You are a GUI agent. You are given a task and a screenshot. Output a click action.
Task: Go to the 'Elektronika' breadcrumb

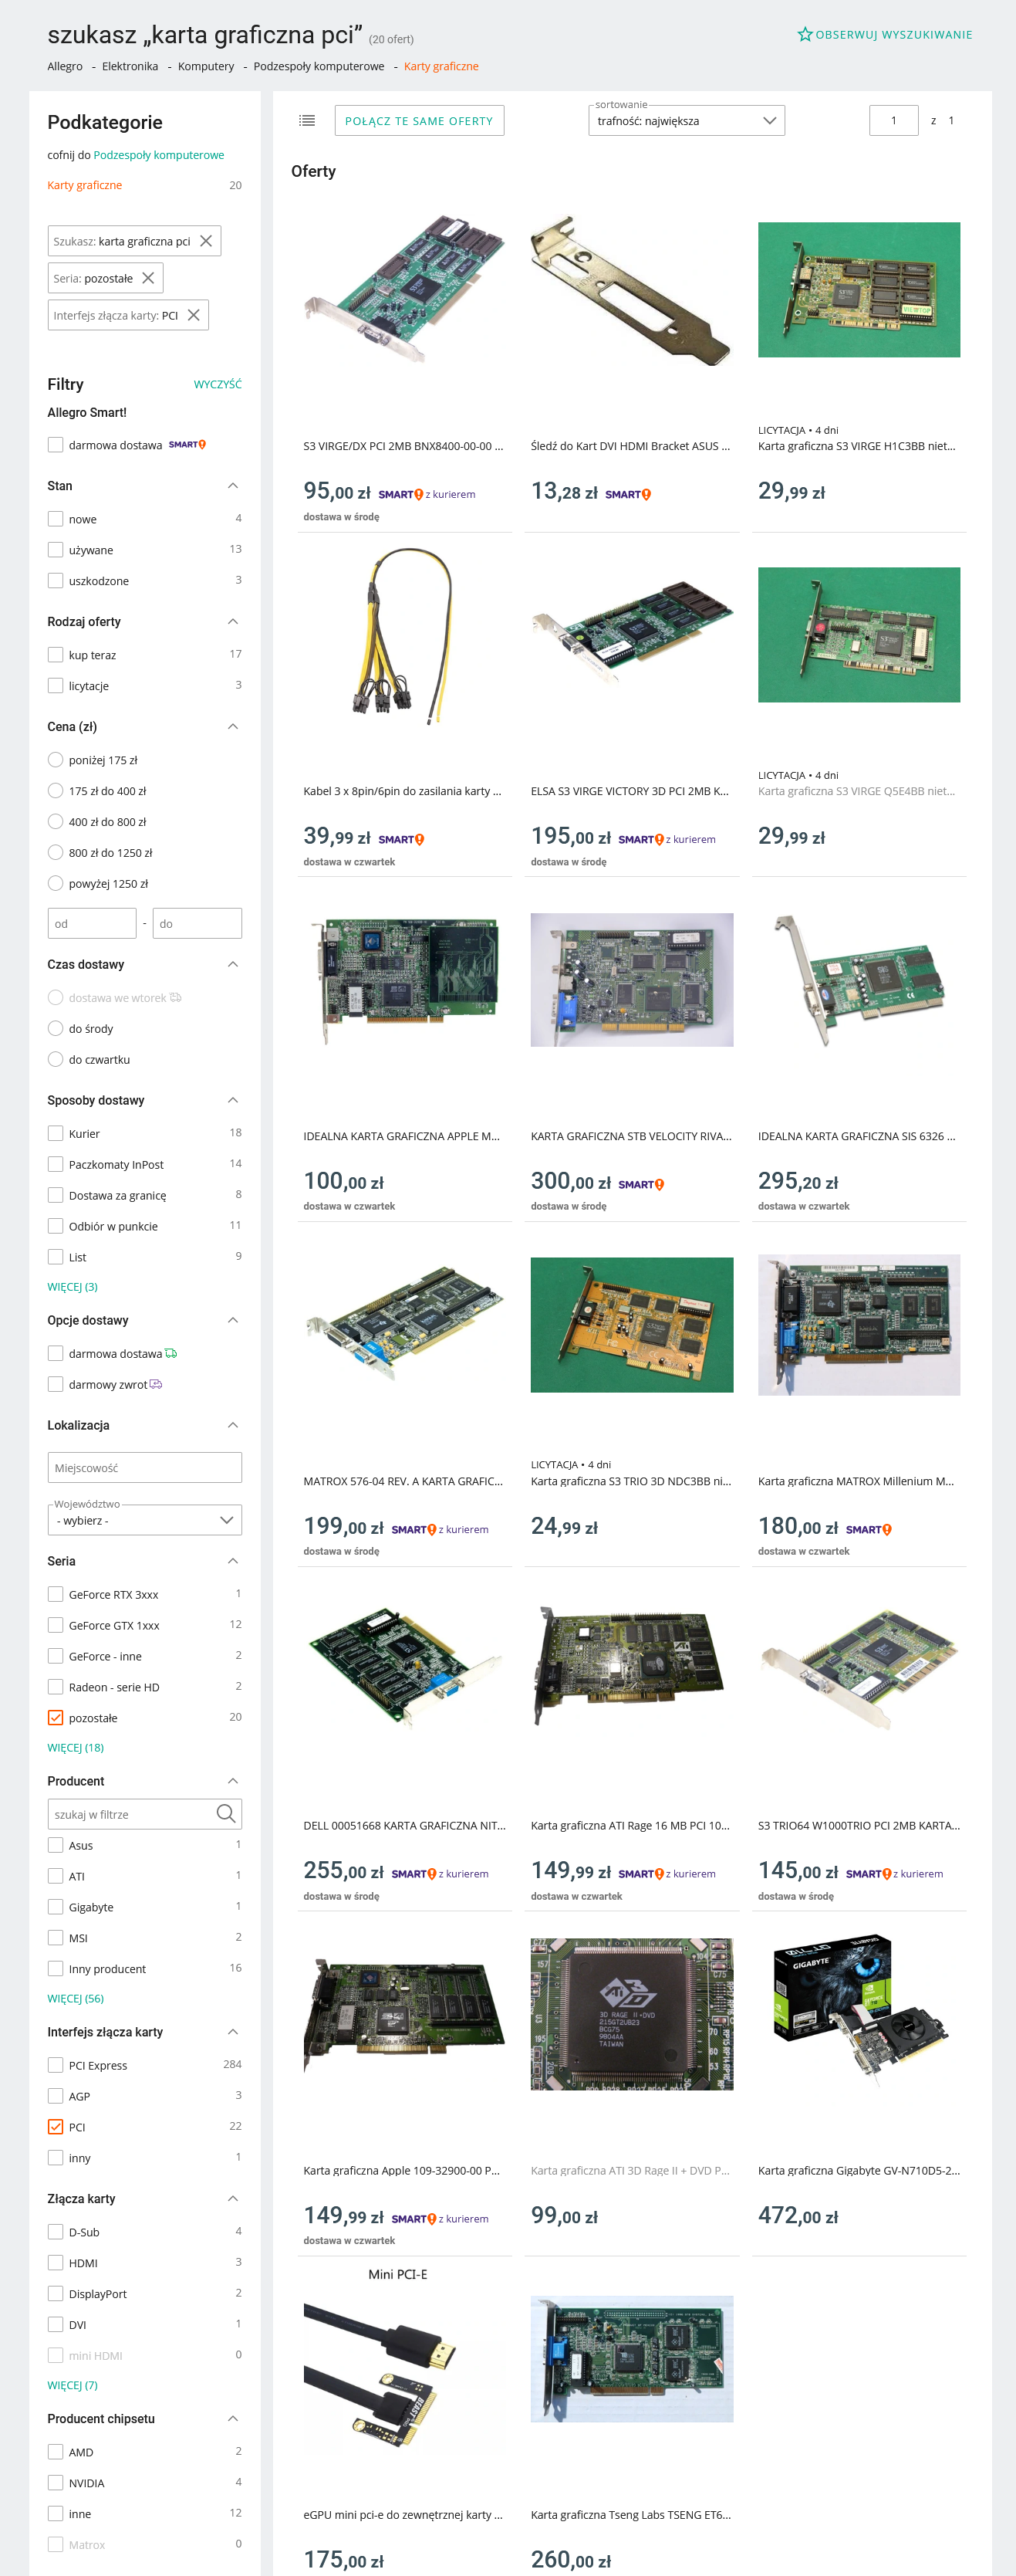pos(130,67)
